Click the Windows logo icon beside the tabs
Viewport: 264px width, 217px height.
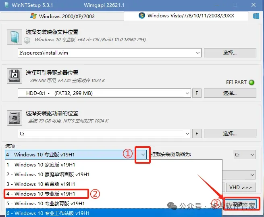point(256,16)
